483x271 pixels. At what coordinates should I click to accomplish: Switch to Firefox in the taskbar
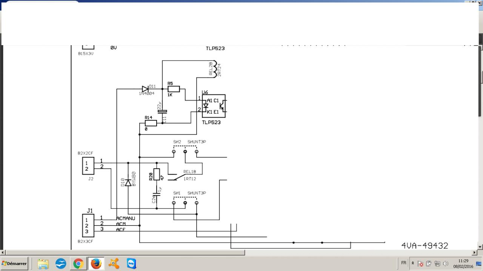coord(96,263)
